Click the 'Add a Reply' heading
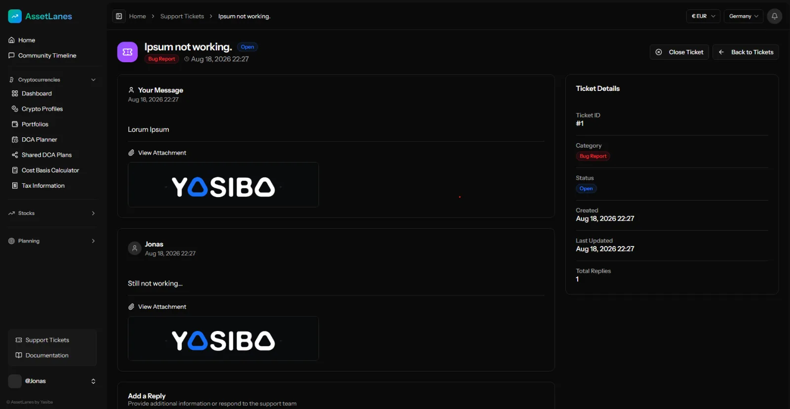Viewport: 790px width, 409px height. (x=147, y=396)
